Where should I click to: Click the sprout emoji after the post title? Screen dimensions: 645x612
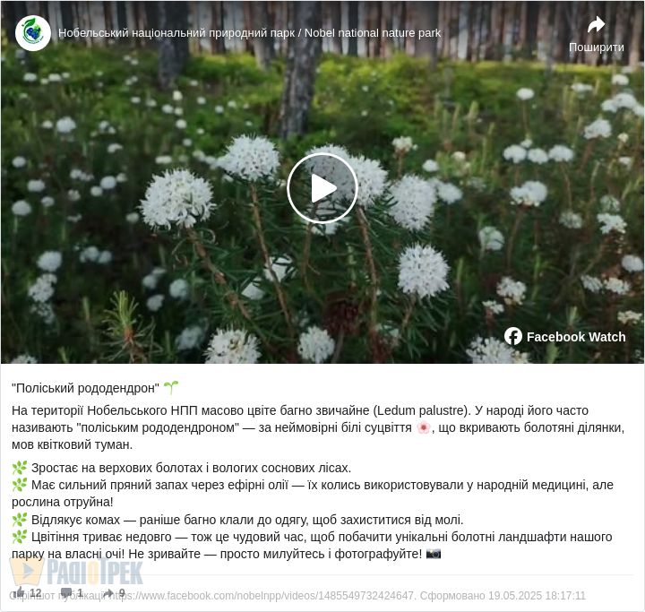(171, 387)
